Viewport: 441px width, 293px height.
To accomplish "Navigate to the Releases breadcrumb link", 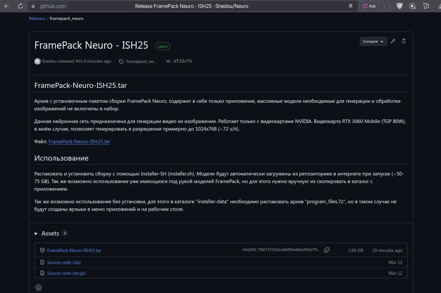I will (37, 18).
